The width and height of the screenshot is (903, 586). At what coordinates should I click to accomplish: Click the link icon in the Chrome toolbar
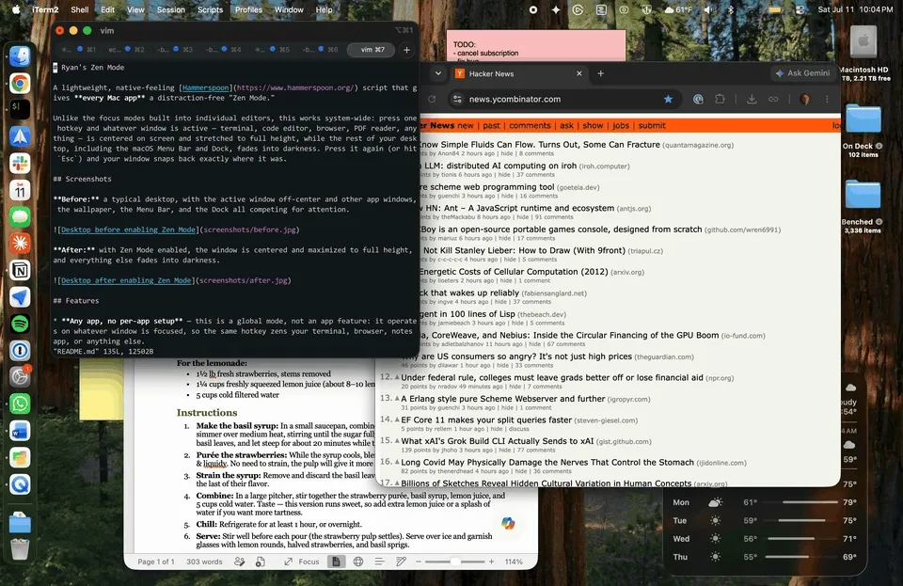pos(773,99)
